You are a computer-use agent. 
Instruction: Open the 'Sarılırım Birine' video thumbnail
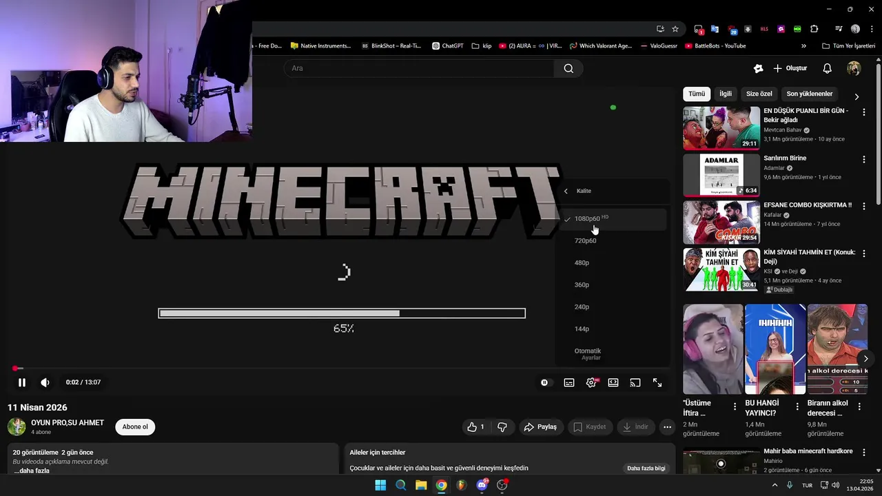pos(721,175)
